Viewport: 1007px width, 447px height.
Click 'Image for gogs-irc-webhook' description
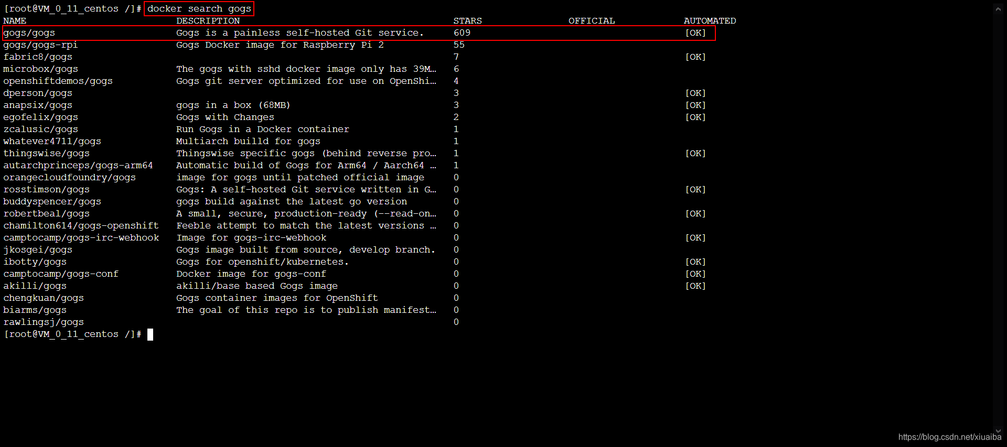(x=251, y=238)
